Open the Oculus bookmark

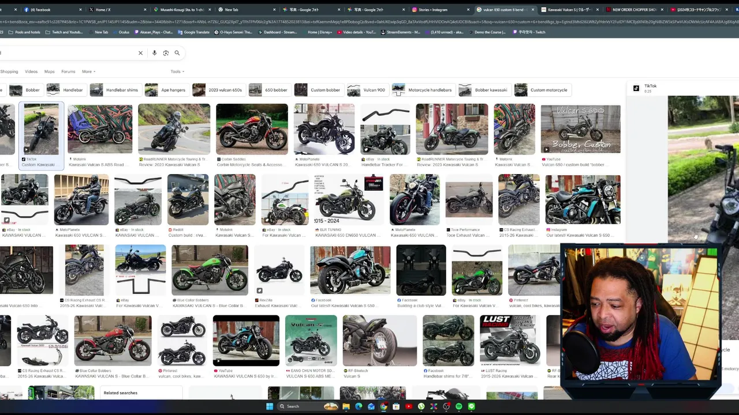(x=121, y=32)
